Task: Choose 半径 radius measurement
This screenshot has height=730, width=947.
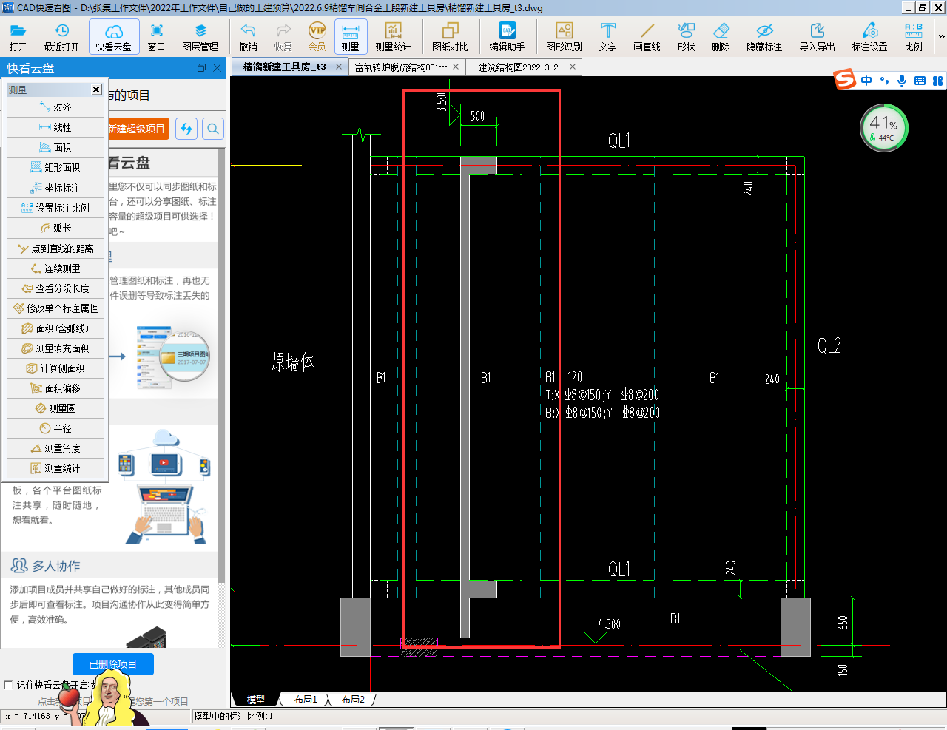Action: [55, 428]
